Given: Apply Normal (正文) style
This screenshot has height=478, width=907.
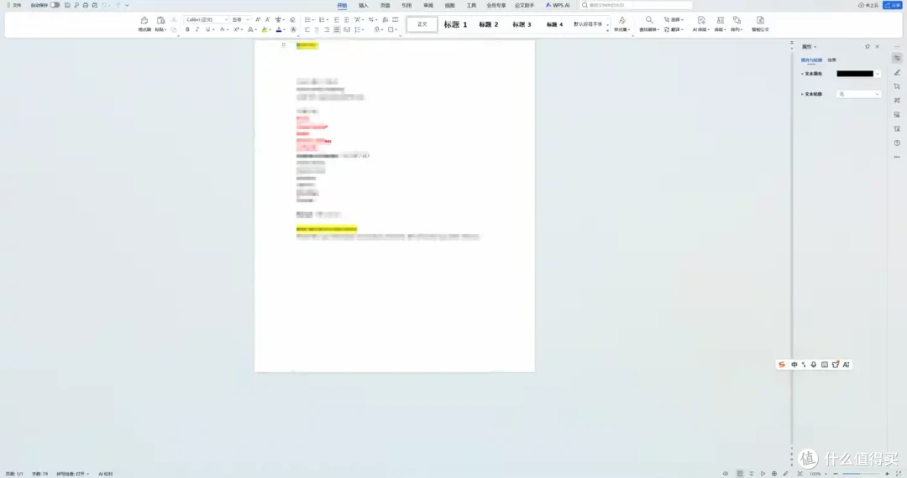Looking at the screenshot, I should [x=422, y=24].
